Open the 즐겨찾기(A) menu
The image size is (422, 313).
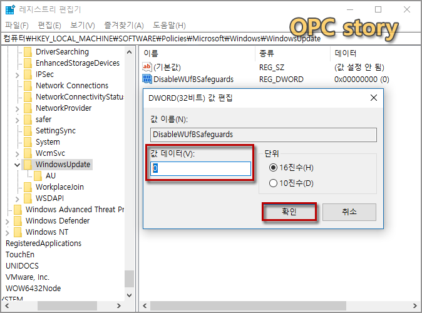coord(124,25)
